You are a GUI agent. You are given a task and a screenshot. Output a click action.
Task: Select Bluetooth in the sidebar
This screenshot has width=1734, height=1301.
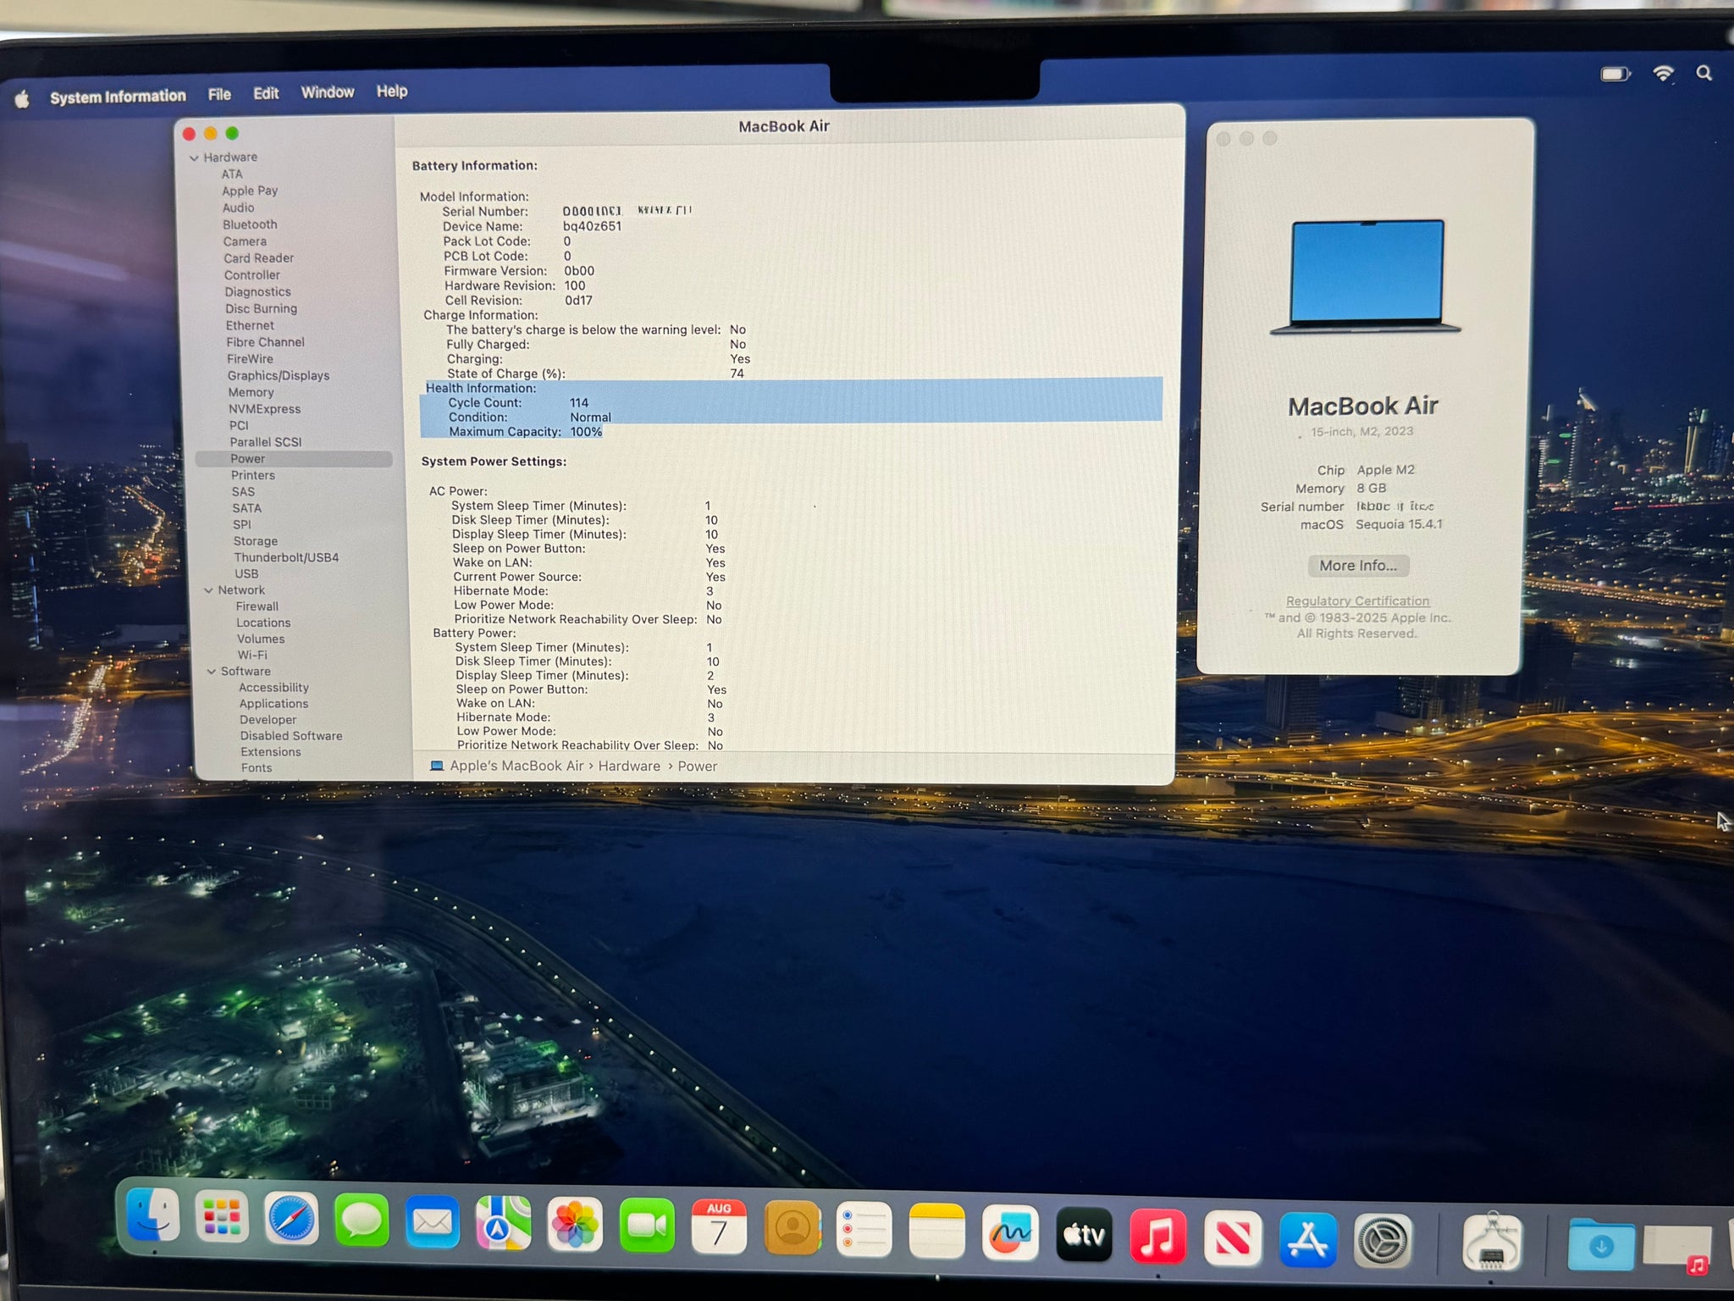[250, 224]
